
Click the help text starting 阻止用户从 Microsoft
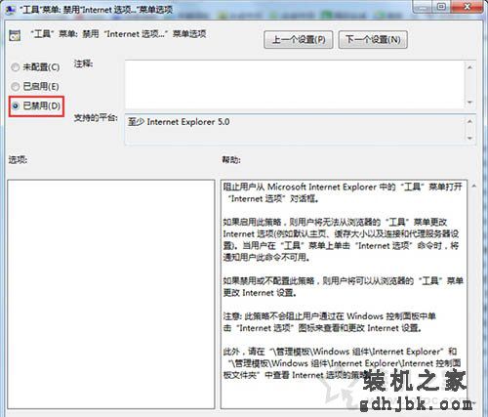point(343,192)
